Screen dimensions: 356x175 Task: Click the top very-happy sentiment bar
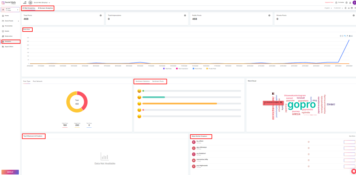click(x=192, y=91)
